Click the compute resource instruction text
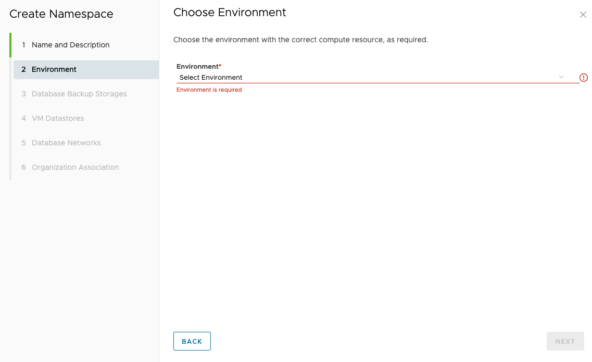The image size is (592, 362). coord(300,40)
